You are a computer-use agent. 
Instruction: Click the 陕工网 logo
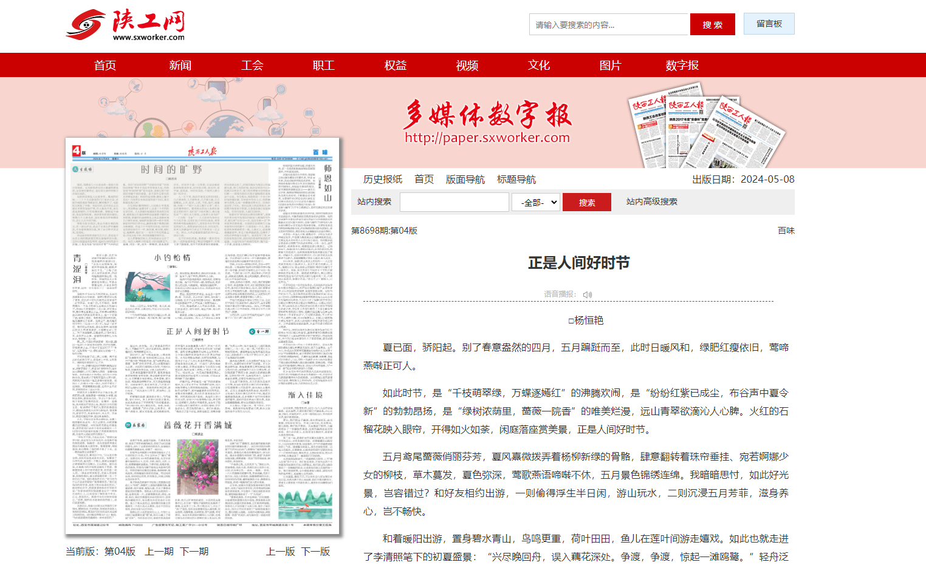[x=125, y=25]
